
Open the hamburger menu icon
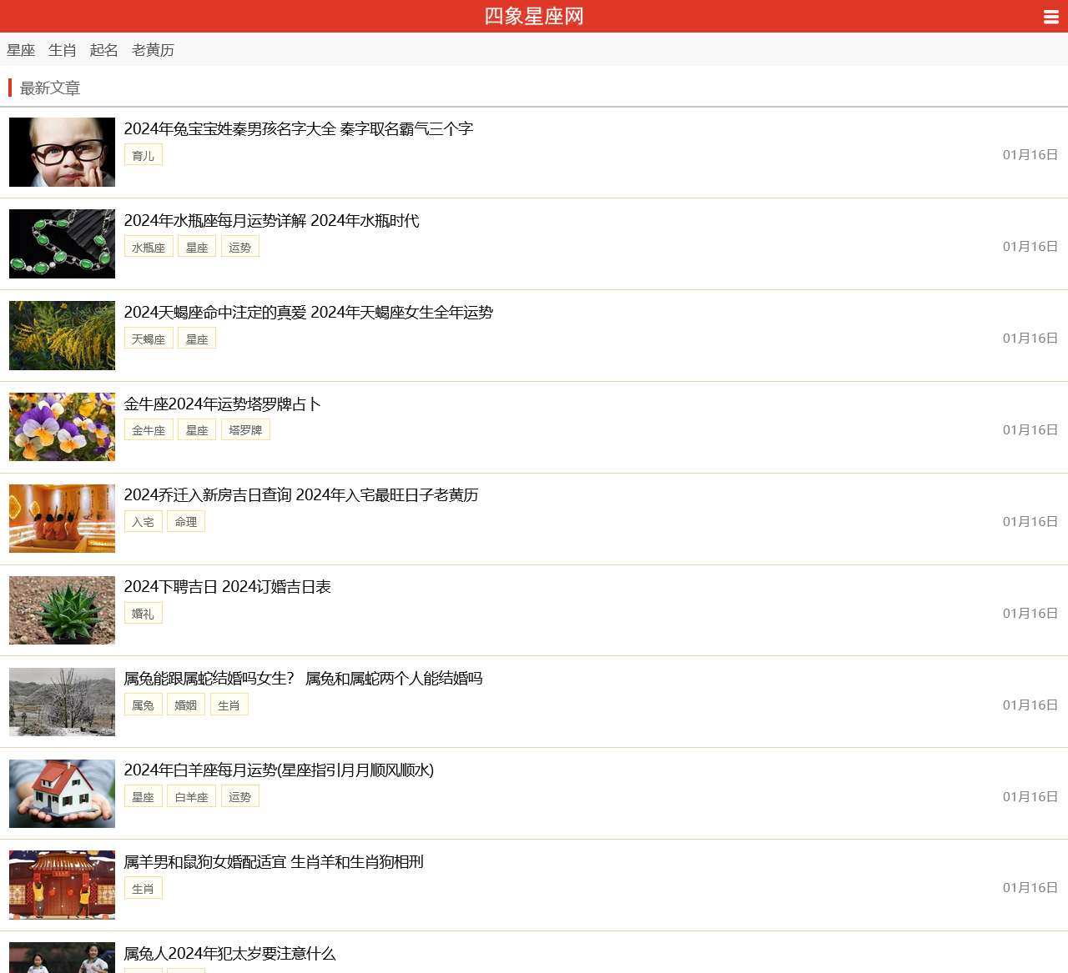(1050, 17)
